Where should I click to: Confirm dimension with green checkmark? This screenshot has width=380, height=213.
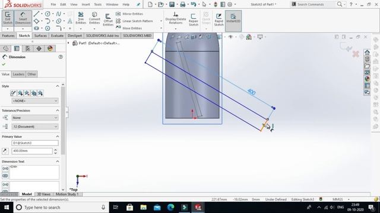[x=4, y=64]
